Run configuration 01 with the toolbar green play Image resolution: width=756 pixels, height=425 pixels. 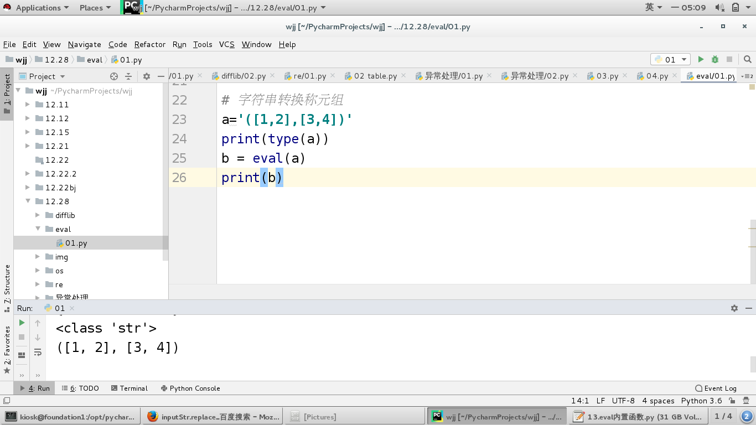point(701,60)
